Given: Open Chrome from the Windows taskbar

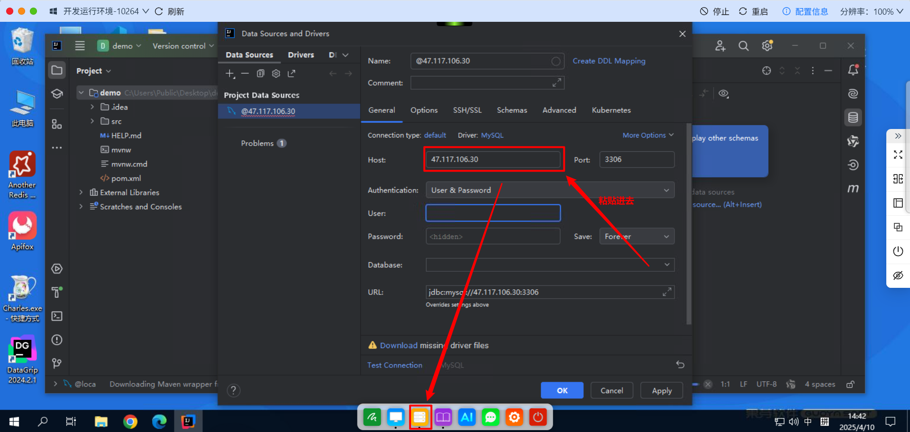Looking at the screenshot, I should tap(130, 421).
